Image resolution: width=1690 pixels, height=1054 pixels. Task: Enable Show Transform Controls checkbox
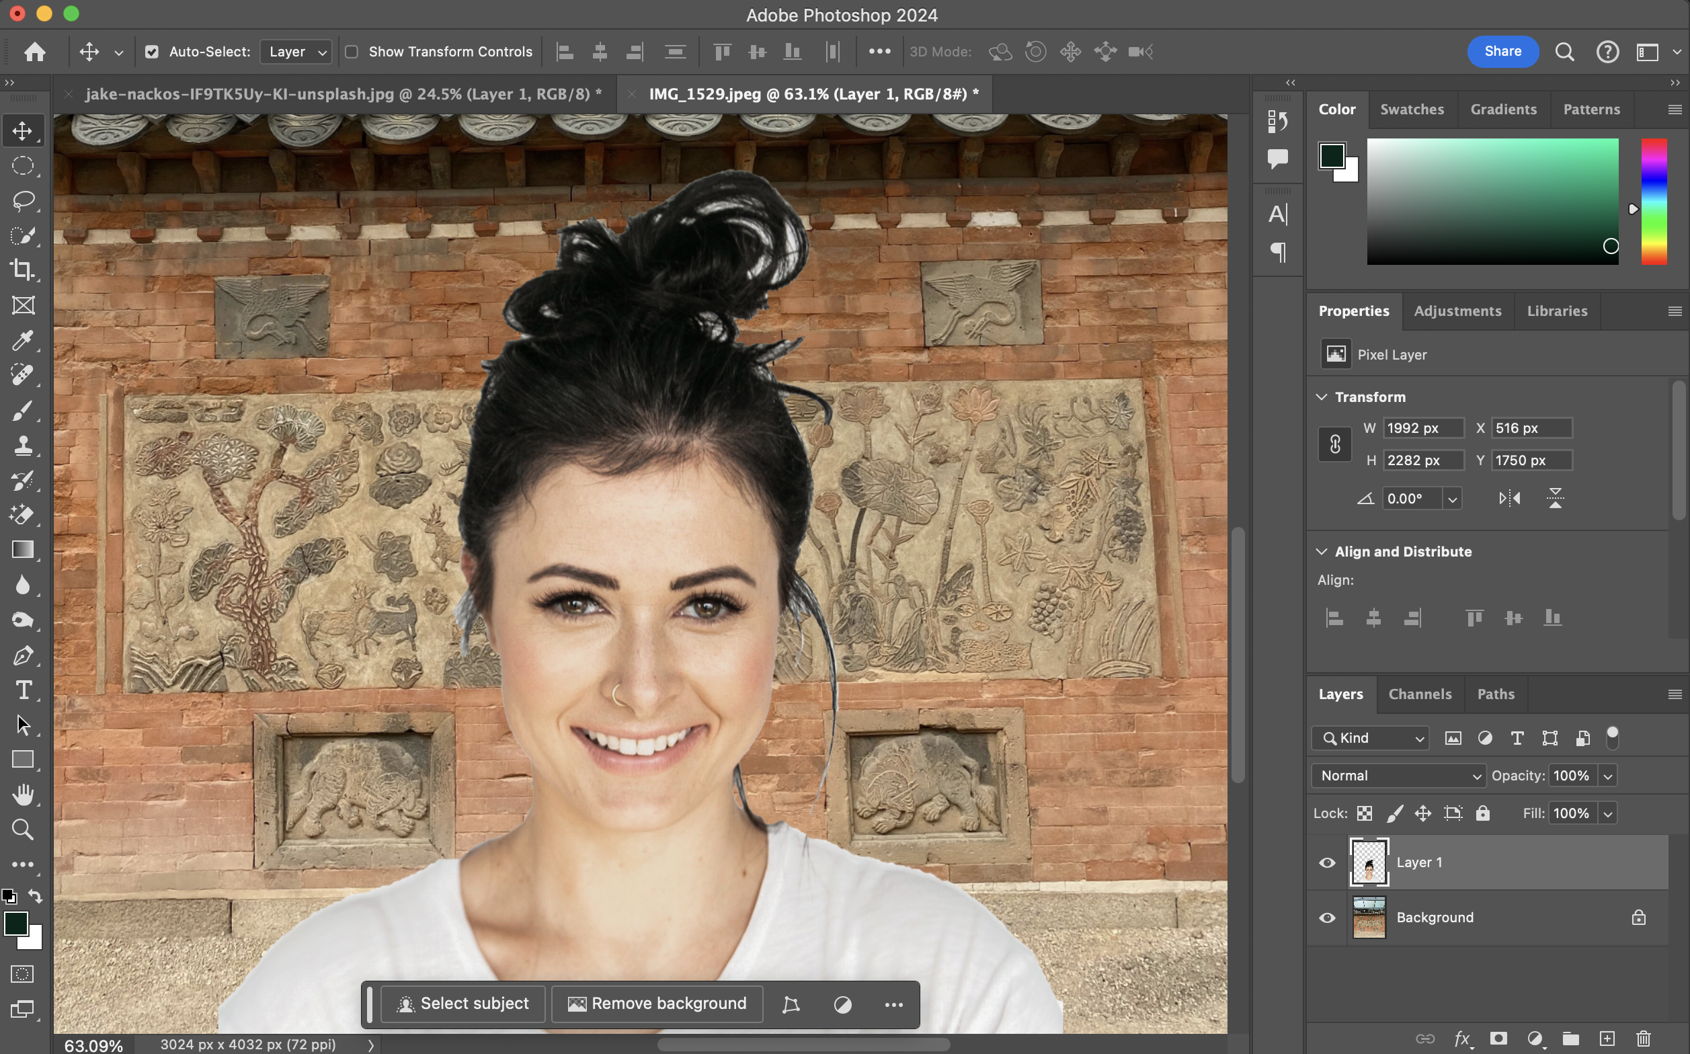pos(352,52)
